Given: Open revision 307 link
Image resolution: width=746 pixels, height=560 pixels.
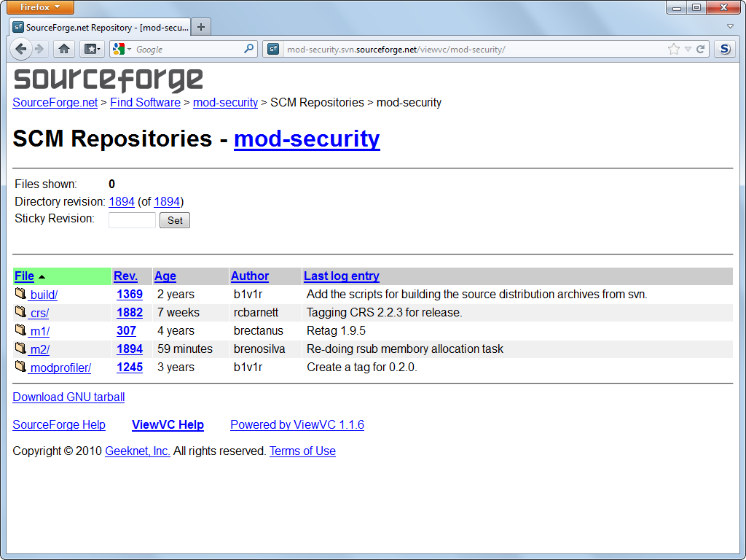Looking at the screenshot, I should 126,330.
